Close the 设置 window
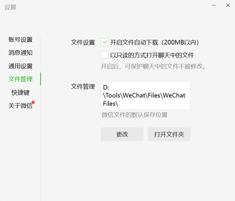 (228, 5)
